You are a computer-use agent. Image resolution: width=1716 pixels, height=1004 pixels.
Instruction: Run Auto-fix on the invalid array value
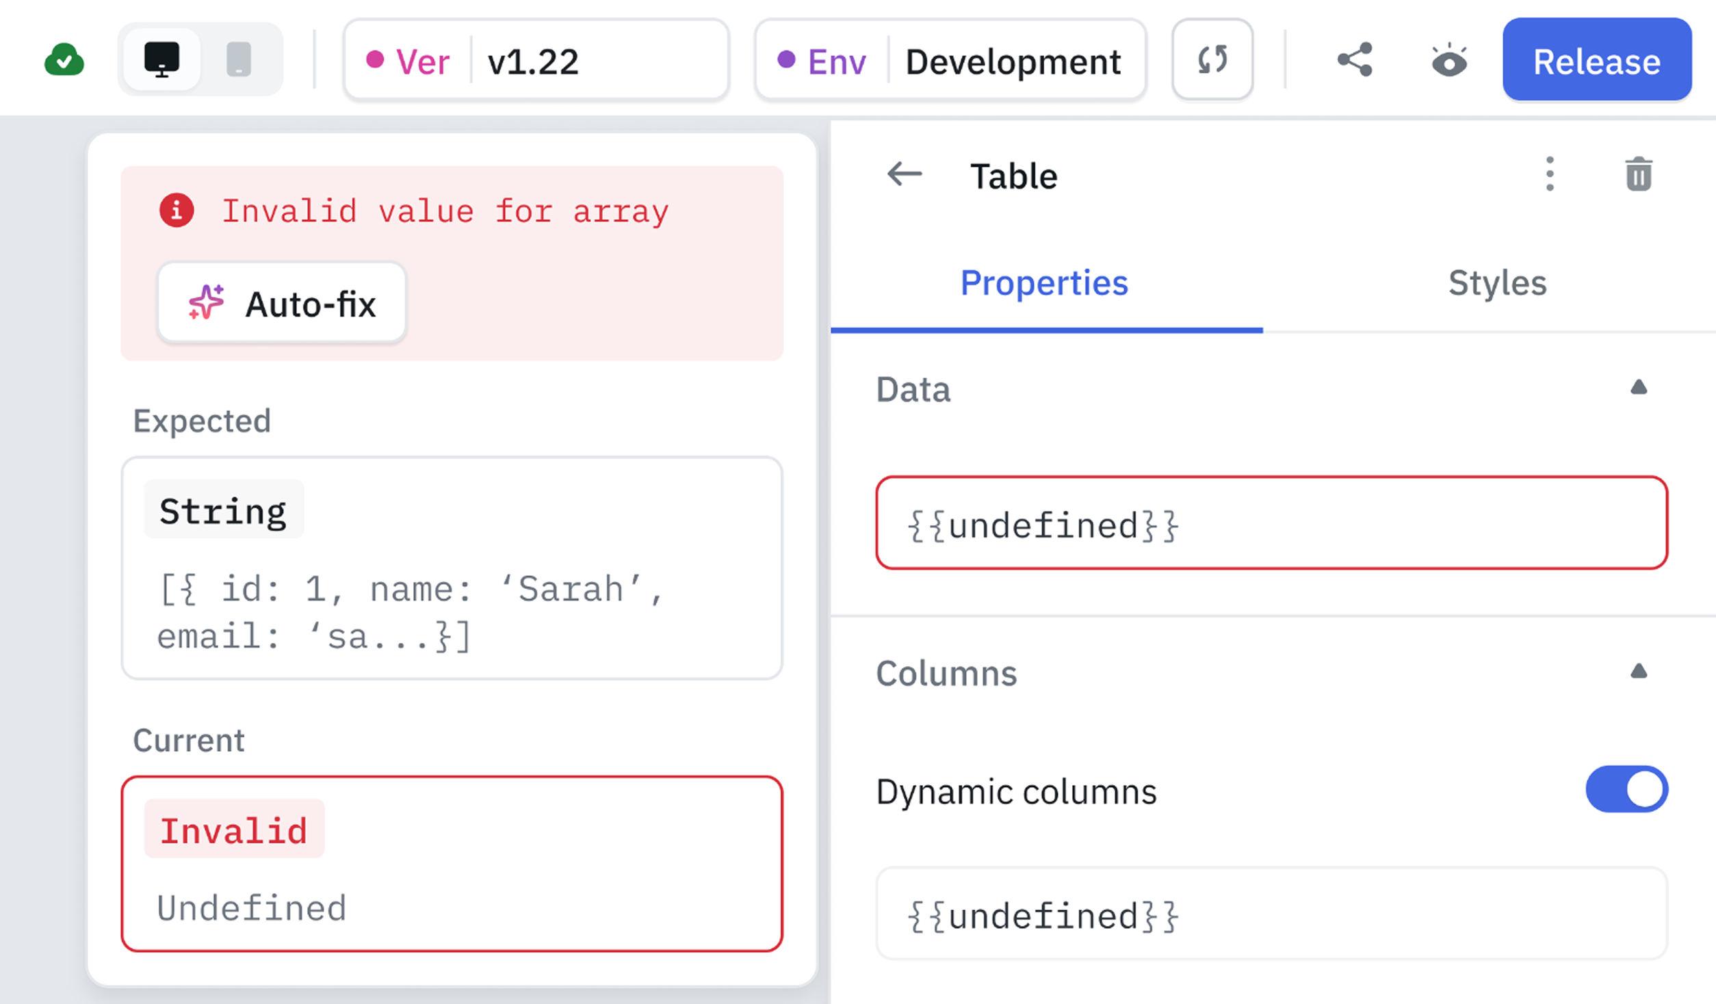click(x=281, y=303)
